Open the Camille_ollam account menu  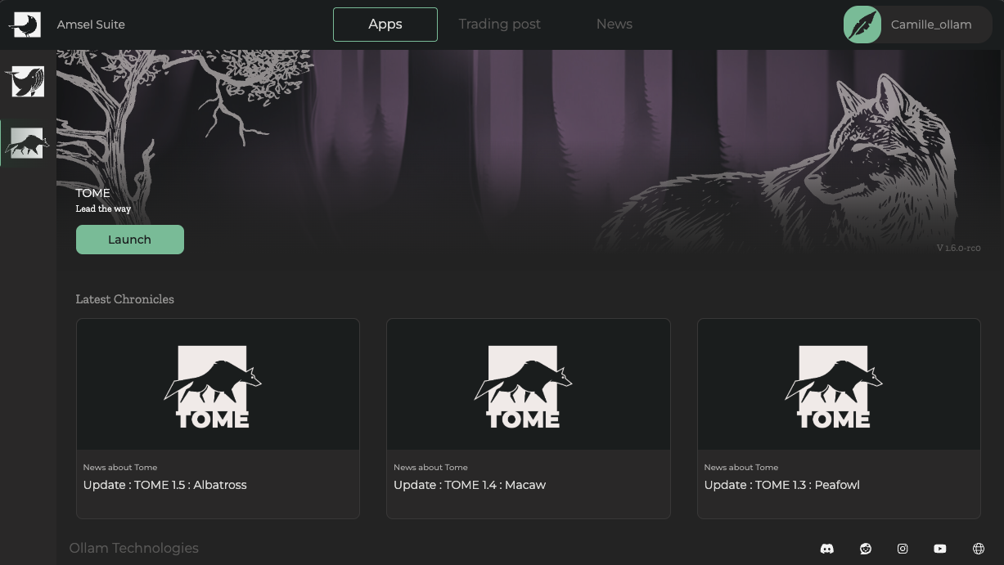coord(931,25)
